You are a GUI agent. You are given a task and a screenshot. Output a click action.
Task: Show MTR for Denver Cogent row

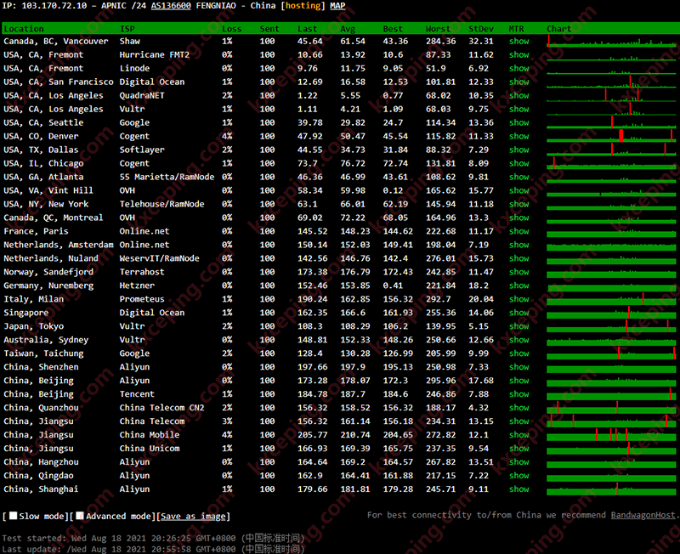point(519,136)
